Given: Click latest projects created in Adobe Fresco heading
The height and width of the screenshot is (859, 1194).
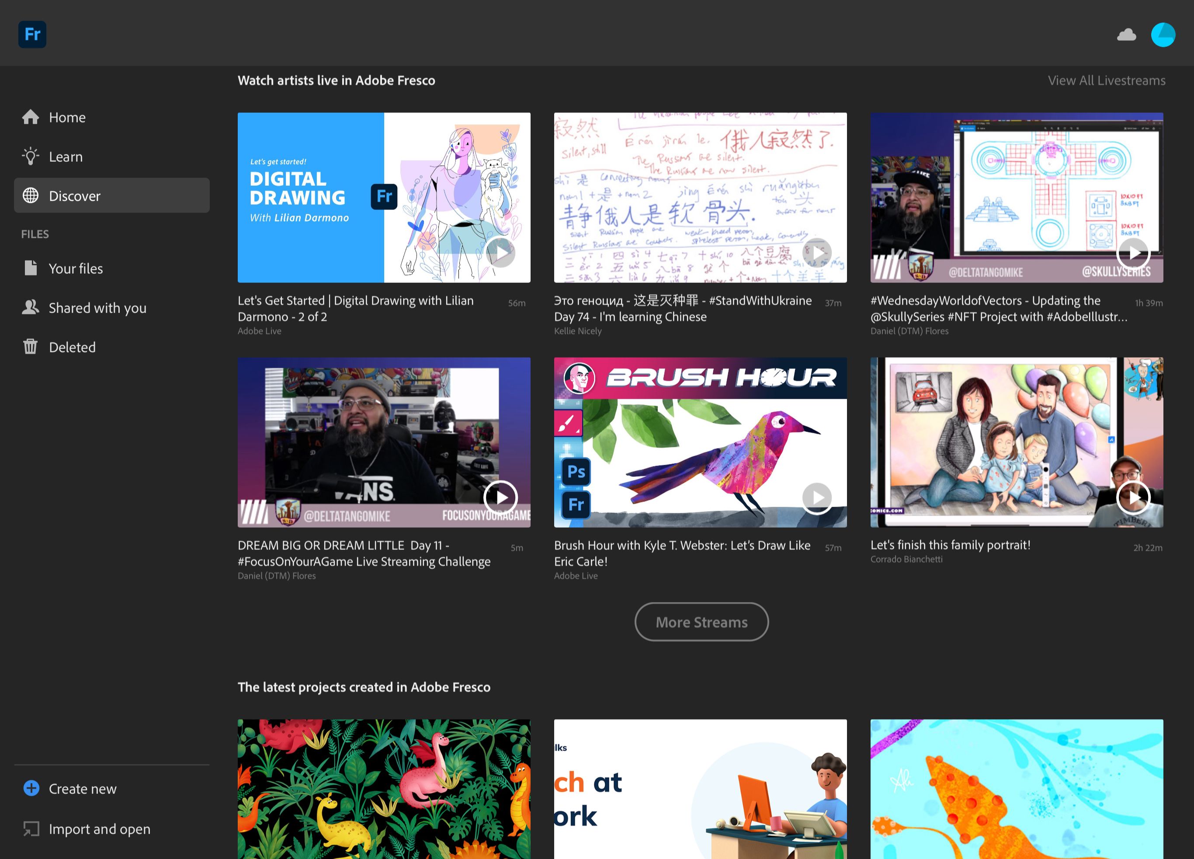Looking at the screenshot, I should [x=364, y=687].
